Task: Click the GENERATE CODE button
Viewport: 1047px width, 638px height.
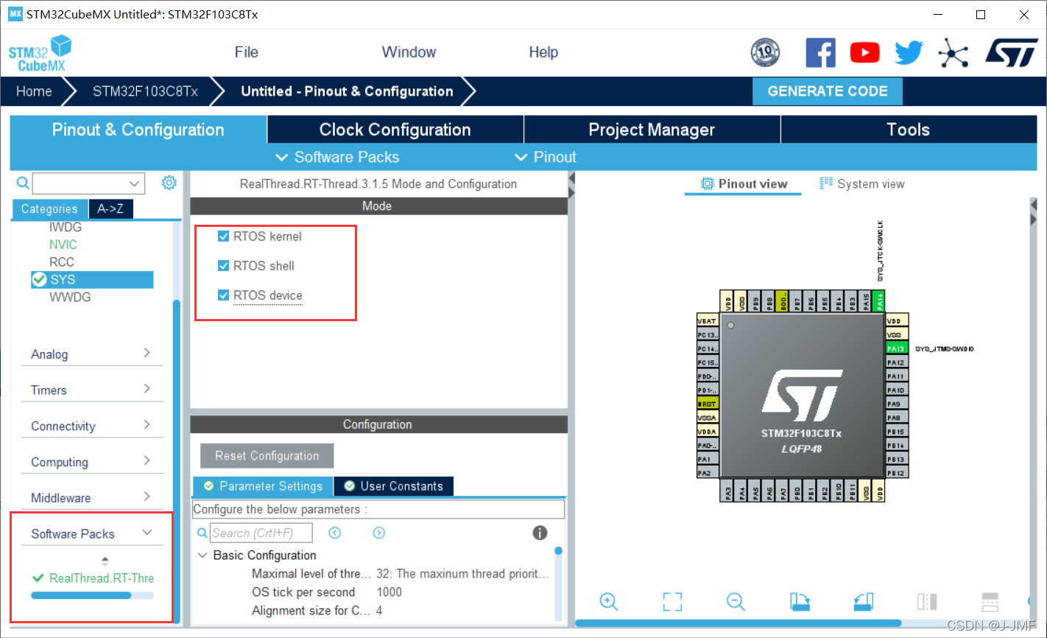Action: click(x=828, y=91)
